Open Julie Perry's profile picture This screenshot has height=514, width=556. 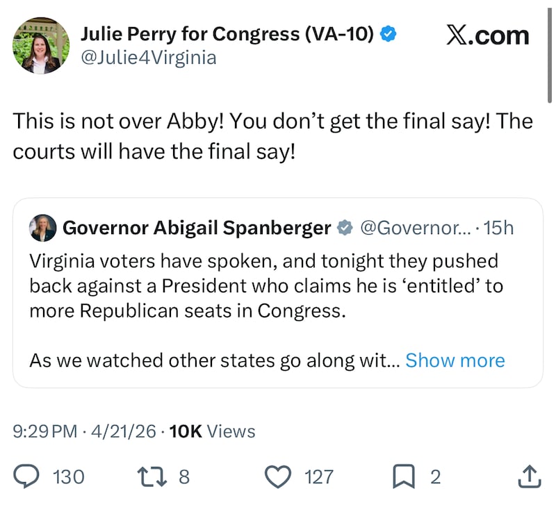(x=41, y=45)
